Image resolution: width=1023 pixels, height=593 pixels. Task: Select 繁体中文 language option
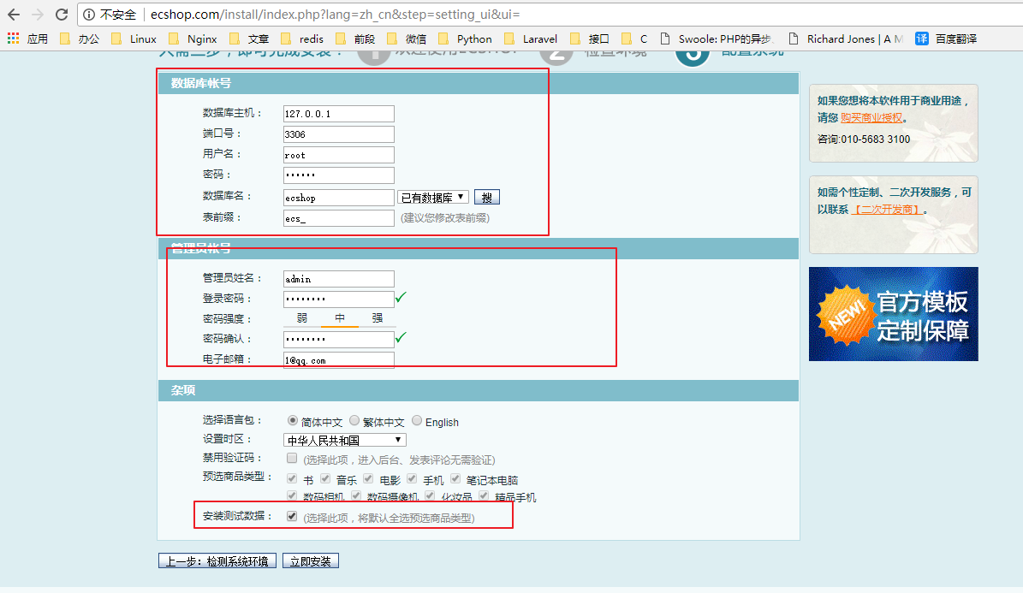[355, 421]
